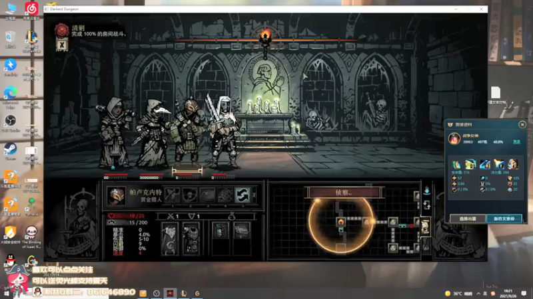Select the second trinket slot
Image resolution: width=533 pixels, height=299 pixels.
[x=242, y=230]
